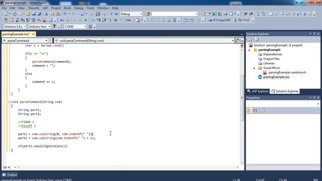This screenshot has height=181, width=322.
Task: Click the Solution Explorer properties toolbar icon
Action: point(250,40)
